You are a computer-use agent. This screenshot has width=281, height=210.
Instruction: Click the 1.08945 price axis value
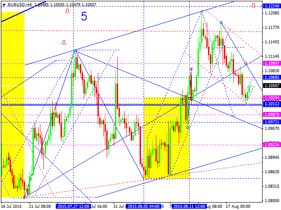click(x=272, y=157)
